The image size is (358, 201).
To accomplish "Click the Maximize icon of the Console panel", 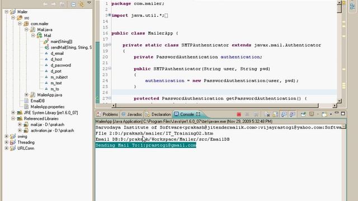I will coord(343,113).
